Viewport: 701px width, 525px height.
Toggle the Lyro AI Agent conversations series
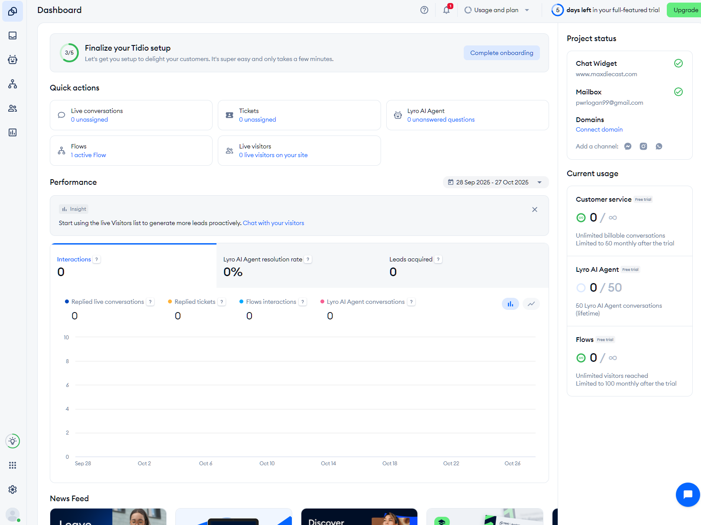coord(365,302)
